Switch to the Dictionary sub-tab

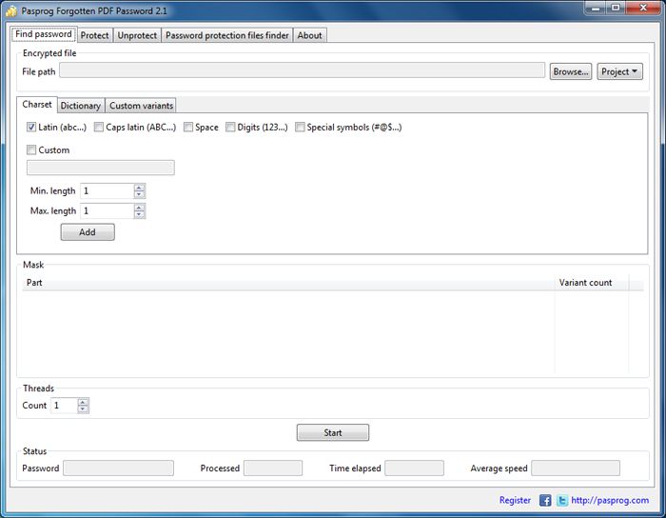[81, 106]
